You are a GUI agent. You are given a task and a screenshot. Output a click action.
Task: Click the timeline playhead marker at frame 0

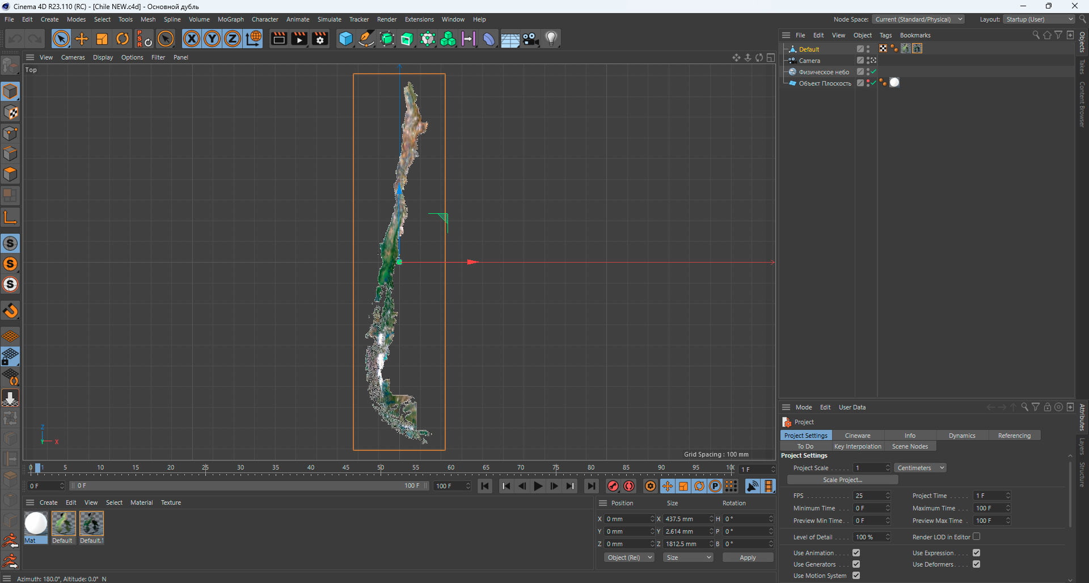point(37,468)
